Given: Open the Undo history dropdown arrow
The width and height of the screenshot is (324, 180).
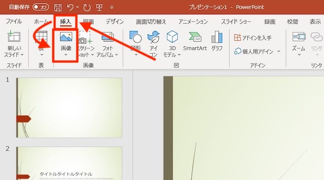Looking at the screenshot, I should 78,7.
